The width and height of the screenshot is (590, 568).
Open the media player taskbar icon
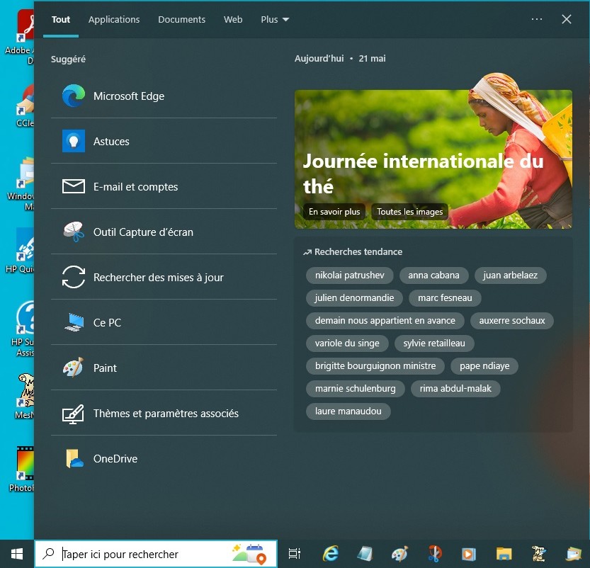(468, 554)
